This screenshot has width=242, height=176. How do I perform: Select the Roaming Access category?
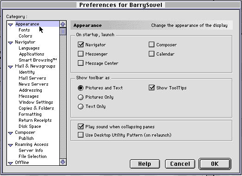[32, 145]
